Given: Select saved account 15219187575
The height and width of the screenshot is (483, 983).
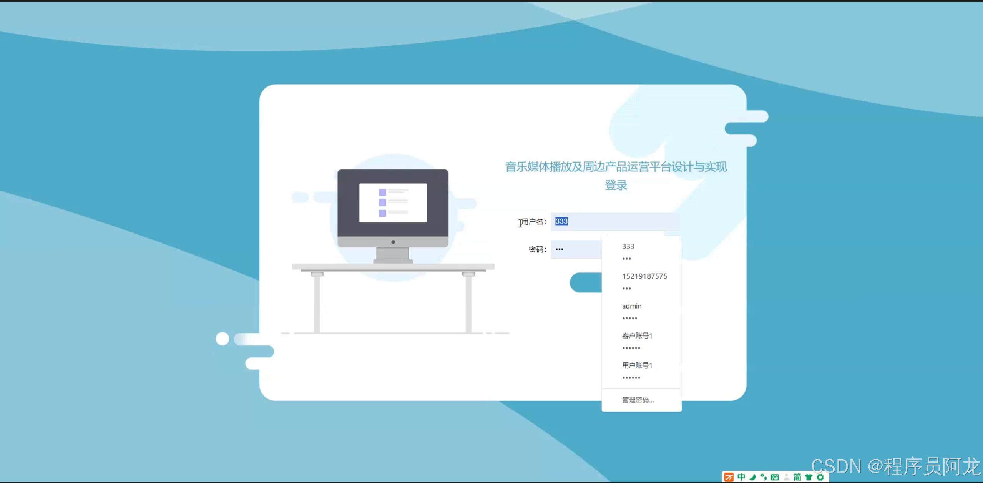Looking at the screenshot, I should pos(644,281).
